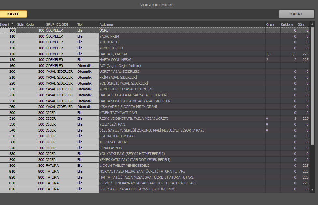This screenshot has width=318, height=205.
Task: Select RESMİ / DİNİ BAYRAM MESAİ row description
Action: (182, 183)
